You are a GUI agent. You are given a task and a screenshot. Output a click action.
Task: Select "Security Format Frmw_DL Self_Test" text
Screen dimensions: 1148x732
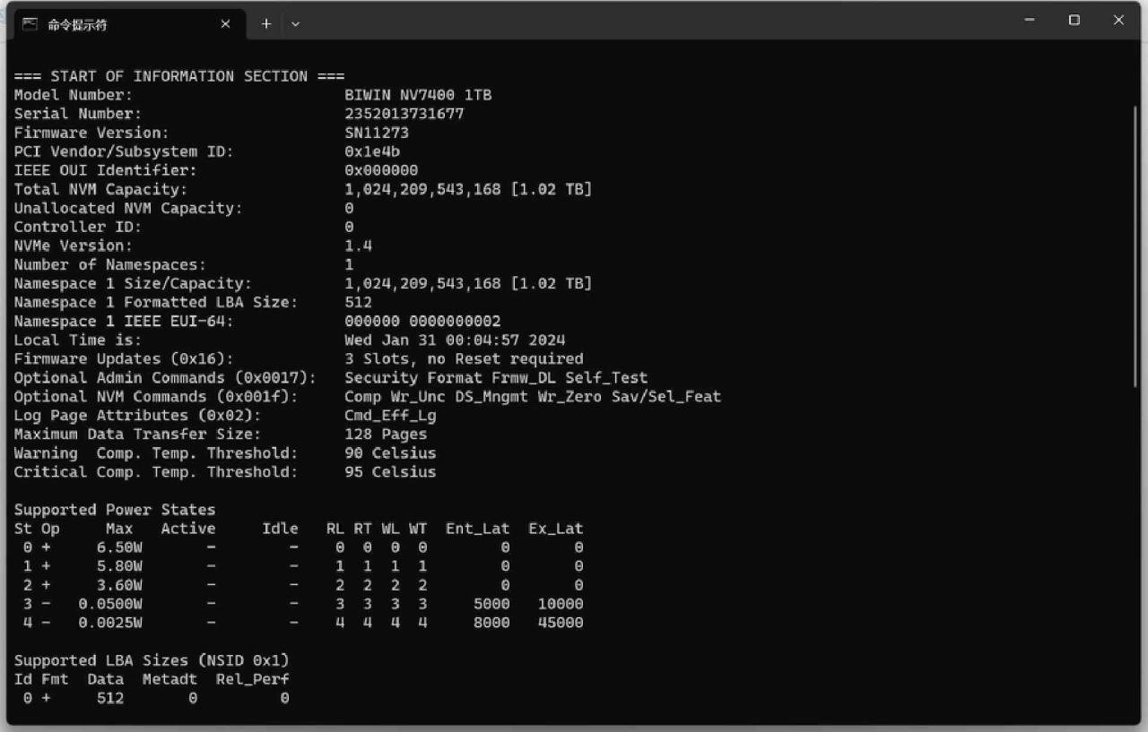click(496, 377)
